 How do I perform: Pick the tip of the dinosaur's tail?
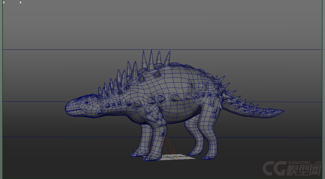pos(283,111)
